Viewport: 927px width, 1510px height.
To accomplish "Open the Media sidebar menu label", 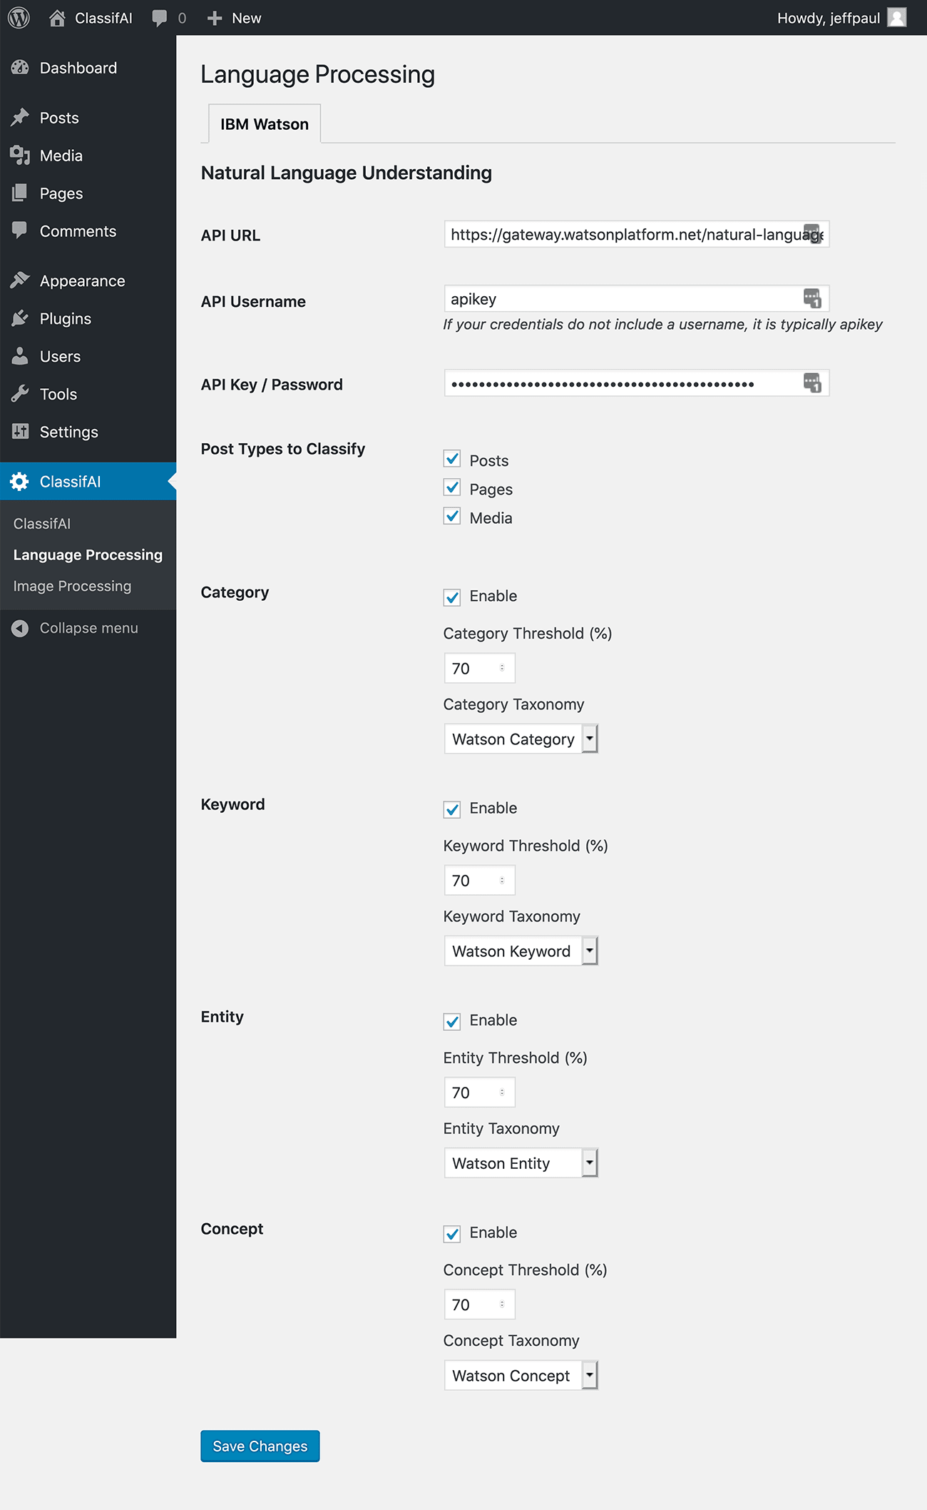I will [x=61, y=156].
